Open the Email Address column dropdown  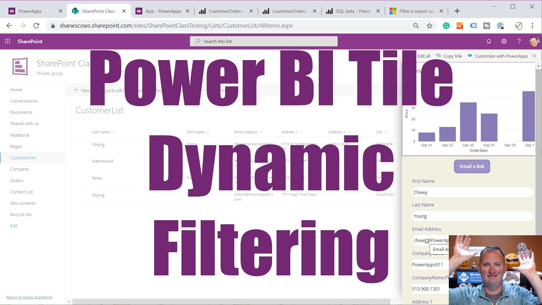click(248, 132)
